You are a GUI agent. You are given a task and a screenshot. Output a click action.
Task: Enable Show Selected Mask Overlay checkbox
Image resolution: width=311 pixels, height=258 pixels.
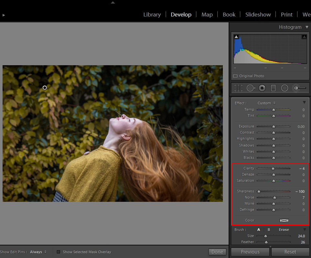pyautogui.click(x=58, y=252)
